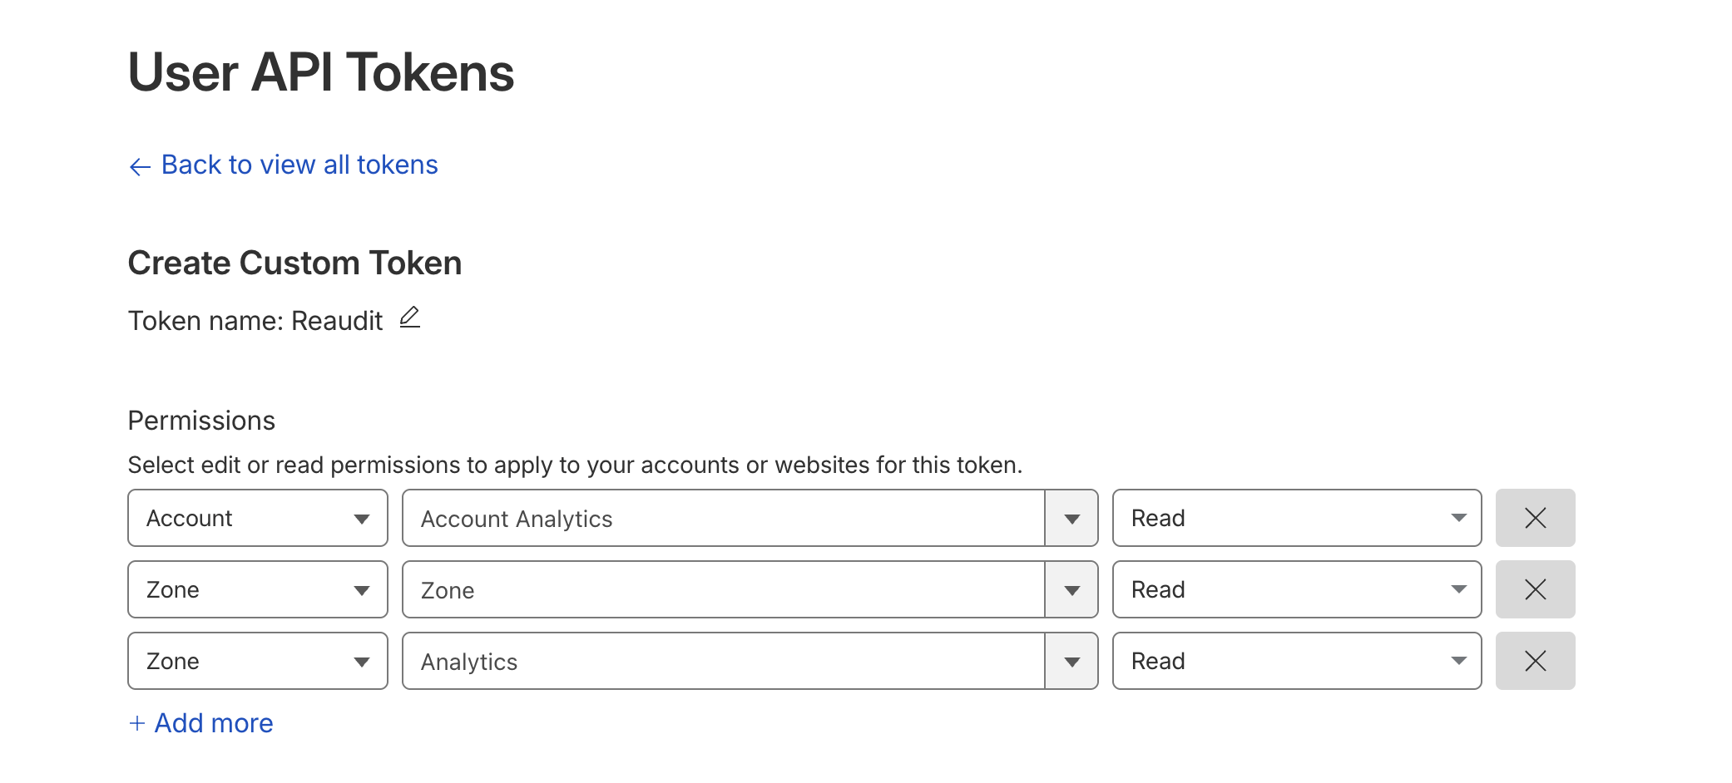
Task: Click the User API Tokens page heading
Action: 320,73
